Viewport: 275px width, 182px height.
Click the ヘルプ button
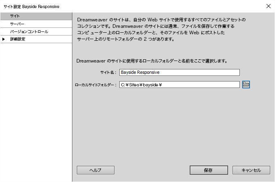click(95, 170)
